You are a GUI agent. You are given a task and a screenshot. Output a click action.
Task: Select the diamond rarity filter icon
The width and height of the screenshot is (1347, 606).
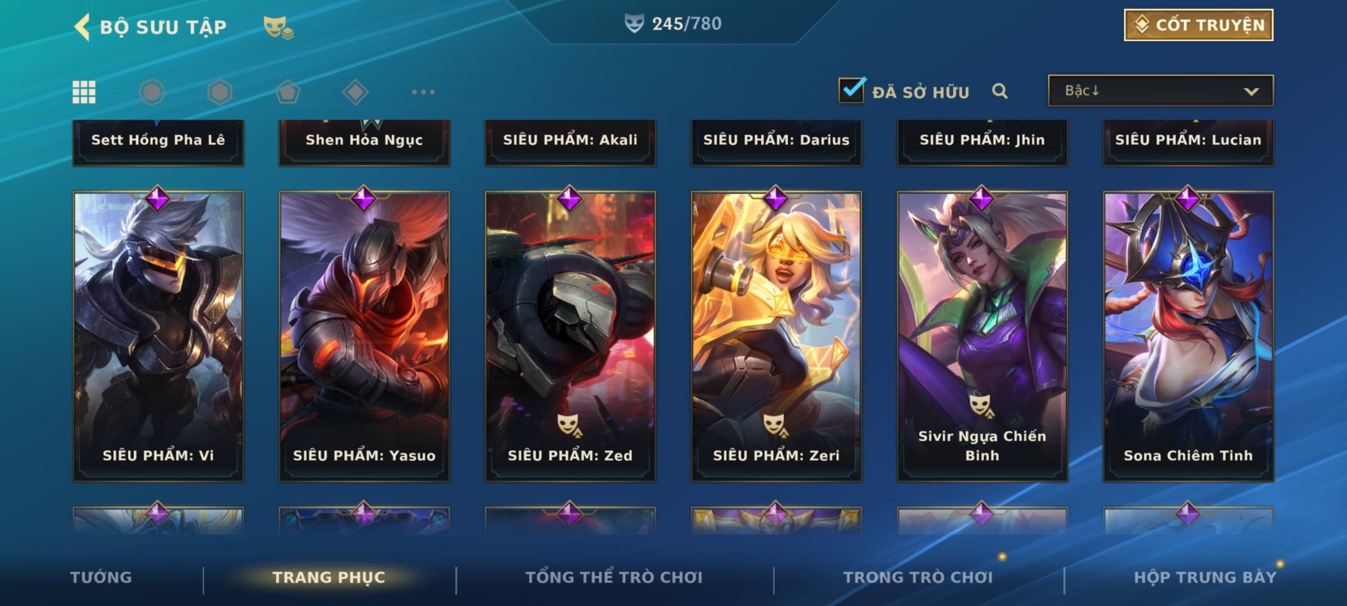click(355, 92)
